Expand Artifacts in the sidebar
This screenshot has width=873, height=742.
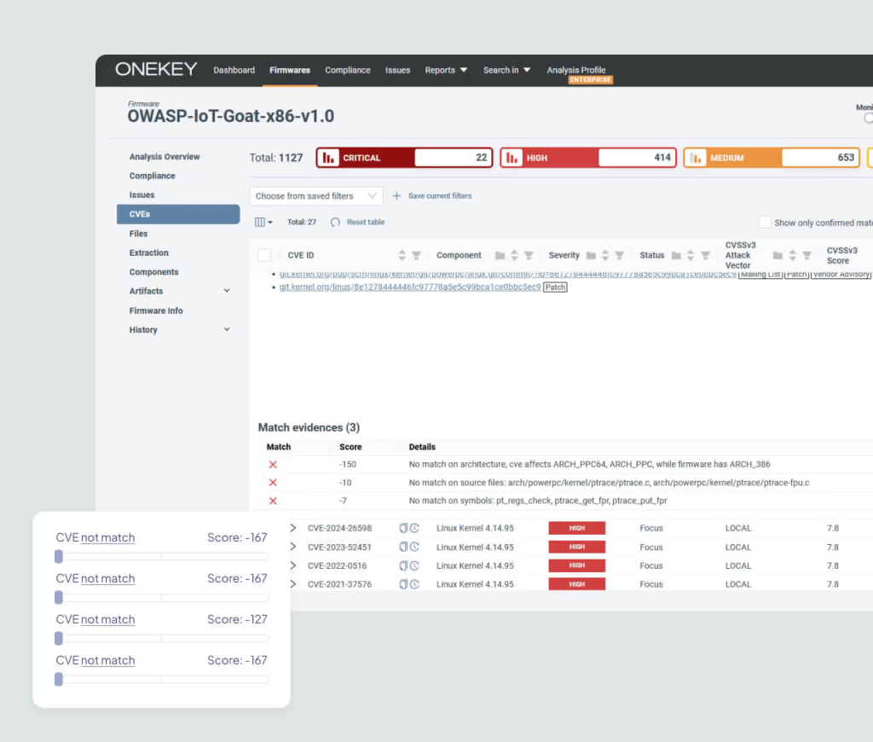(x=227, y=291)
